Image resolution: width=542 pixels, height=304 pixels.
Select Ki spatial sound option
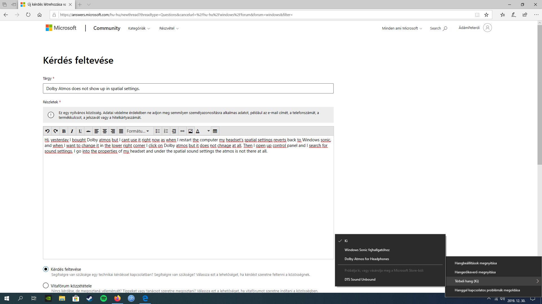click(x=390, y=241)
